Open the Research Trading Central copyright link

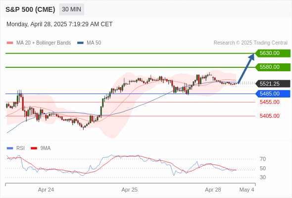250,43
